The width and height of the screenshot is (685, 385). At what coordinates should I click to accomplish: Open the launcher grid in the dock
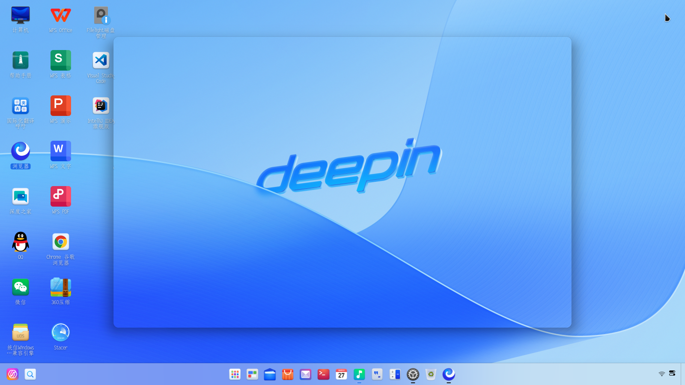pyautogui.click(x=235, y=374)
